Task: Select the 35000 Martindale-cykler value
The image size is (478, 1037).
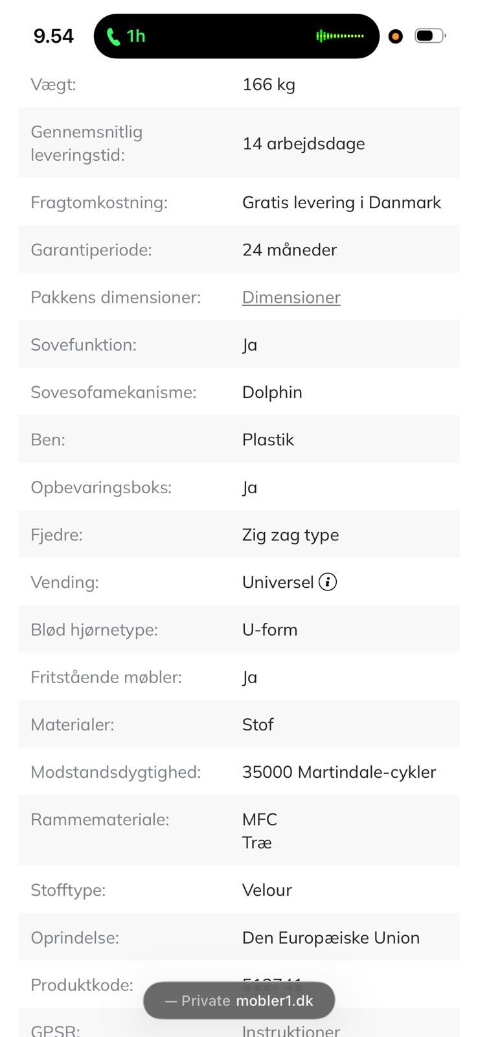Action: click(339, 772)
